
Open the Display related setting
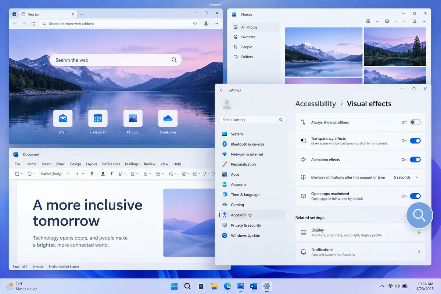[x=361, y=232]
